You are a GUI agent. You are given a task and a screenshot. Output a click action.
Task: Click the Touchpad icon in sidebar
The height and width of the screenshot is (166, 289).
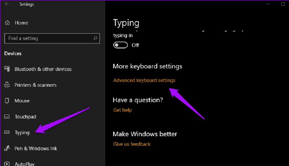point(7,116)
